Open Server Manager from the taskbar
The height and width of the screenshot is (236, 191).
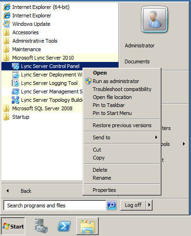(x=41, y=226)
